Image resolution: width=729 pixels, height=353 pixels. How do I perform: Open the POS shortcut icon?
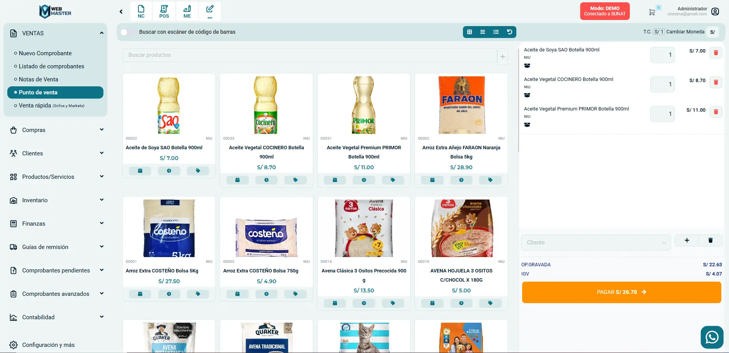(x=164, y=11)
